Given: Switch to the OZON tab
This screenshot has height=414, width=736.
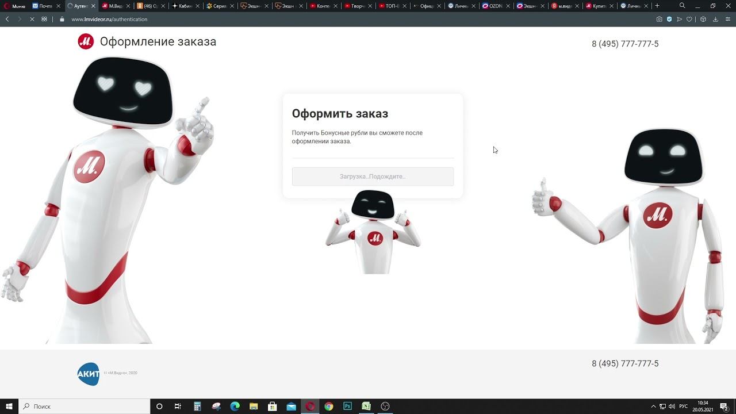Looking at the screenshot, I should 494,6.
